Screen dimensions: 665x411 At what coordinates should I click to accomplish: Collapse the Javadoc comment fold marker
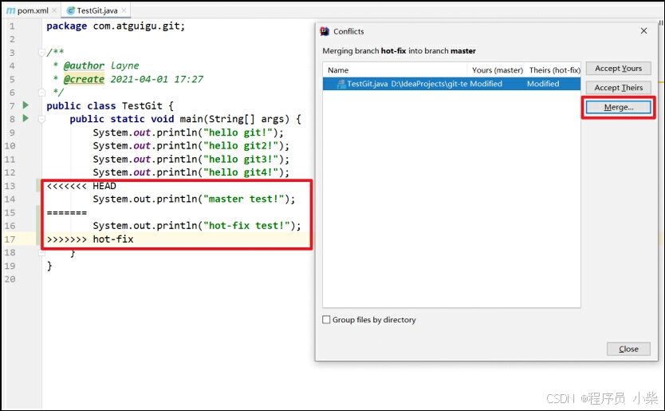(41, 53)
